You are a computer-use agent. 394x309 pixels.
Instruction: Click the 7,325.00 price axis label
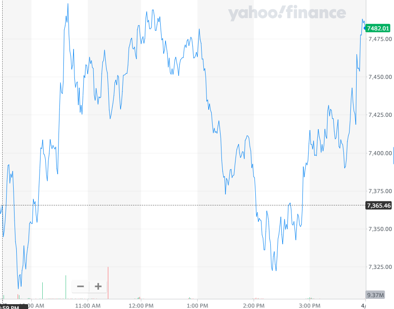point(379,267)
